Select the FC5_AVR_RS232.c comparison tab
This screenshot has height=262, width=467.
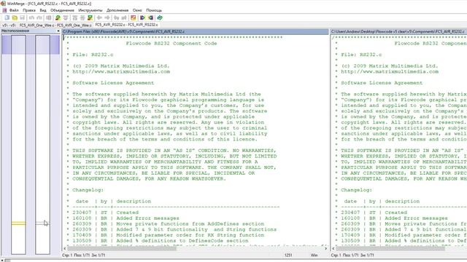coord(126,25)
